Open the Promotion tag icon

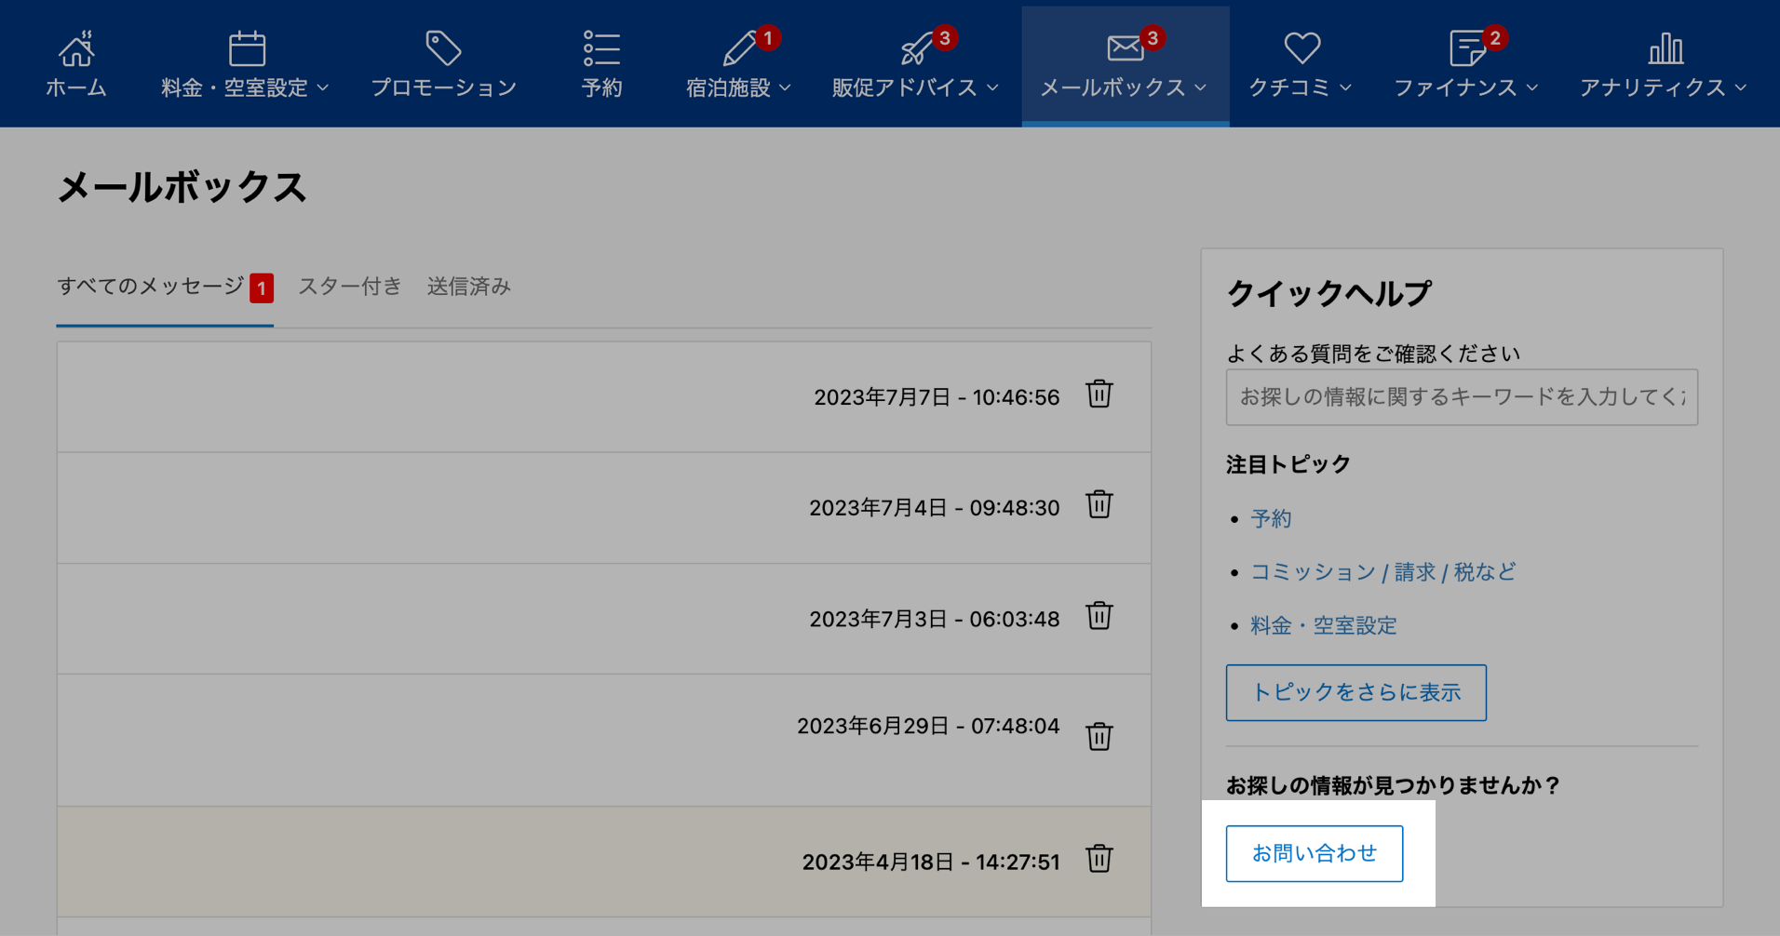pyautogui.click(x=443, y=48)
